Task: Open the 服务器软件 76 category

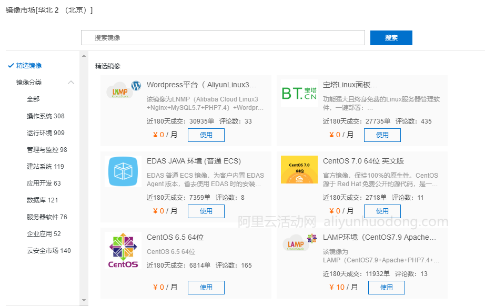Action: pos(47,217)
